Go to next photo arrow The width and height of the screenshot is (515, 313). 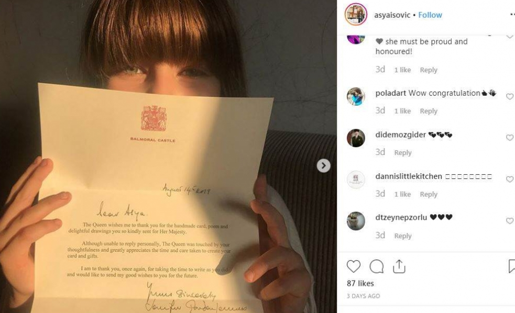(x=324, y=166)
